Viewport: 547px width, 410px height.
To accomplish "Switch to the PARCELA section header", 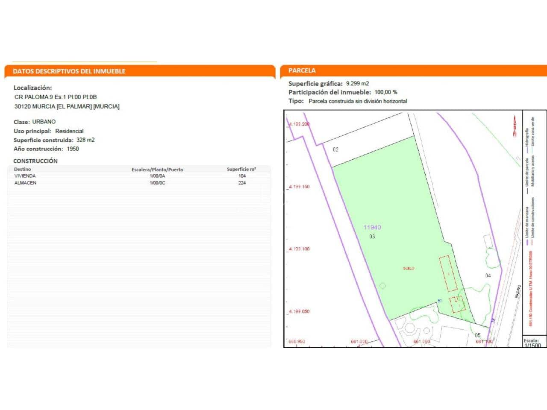I will (302, 70).
